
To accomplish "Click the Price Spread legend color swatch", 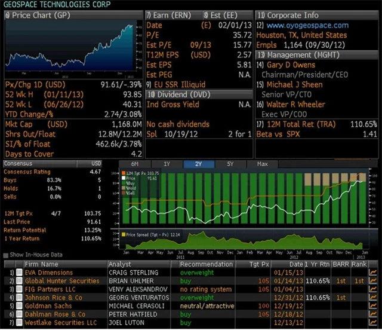I will 124,234.
